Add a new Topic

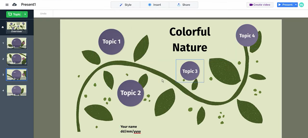[14, 14]
